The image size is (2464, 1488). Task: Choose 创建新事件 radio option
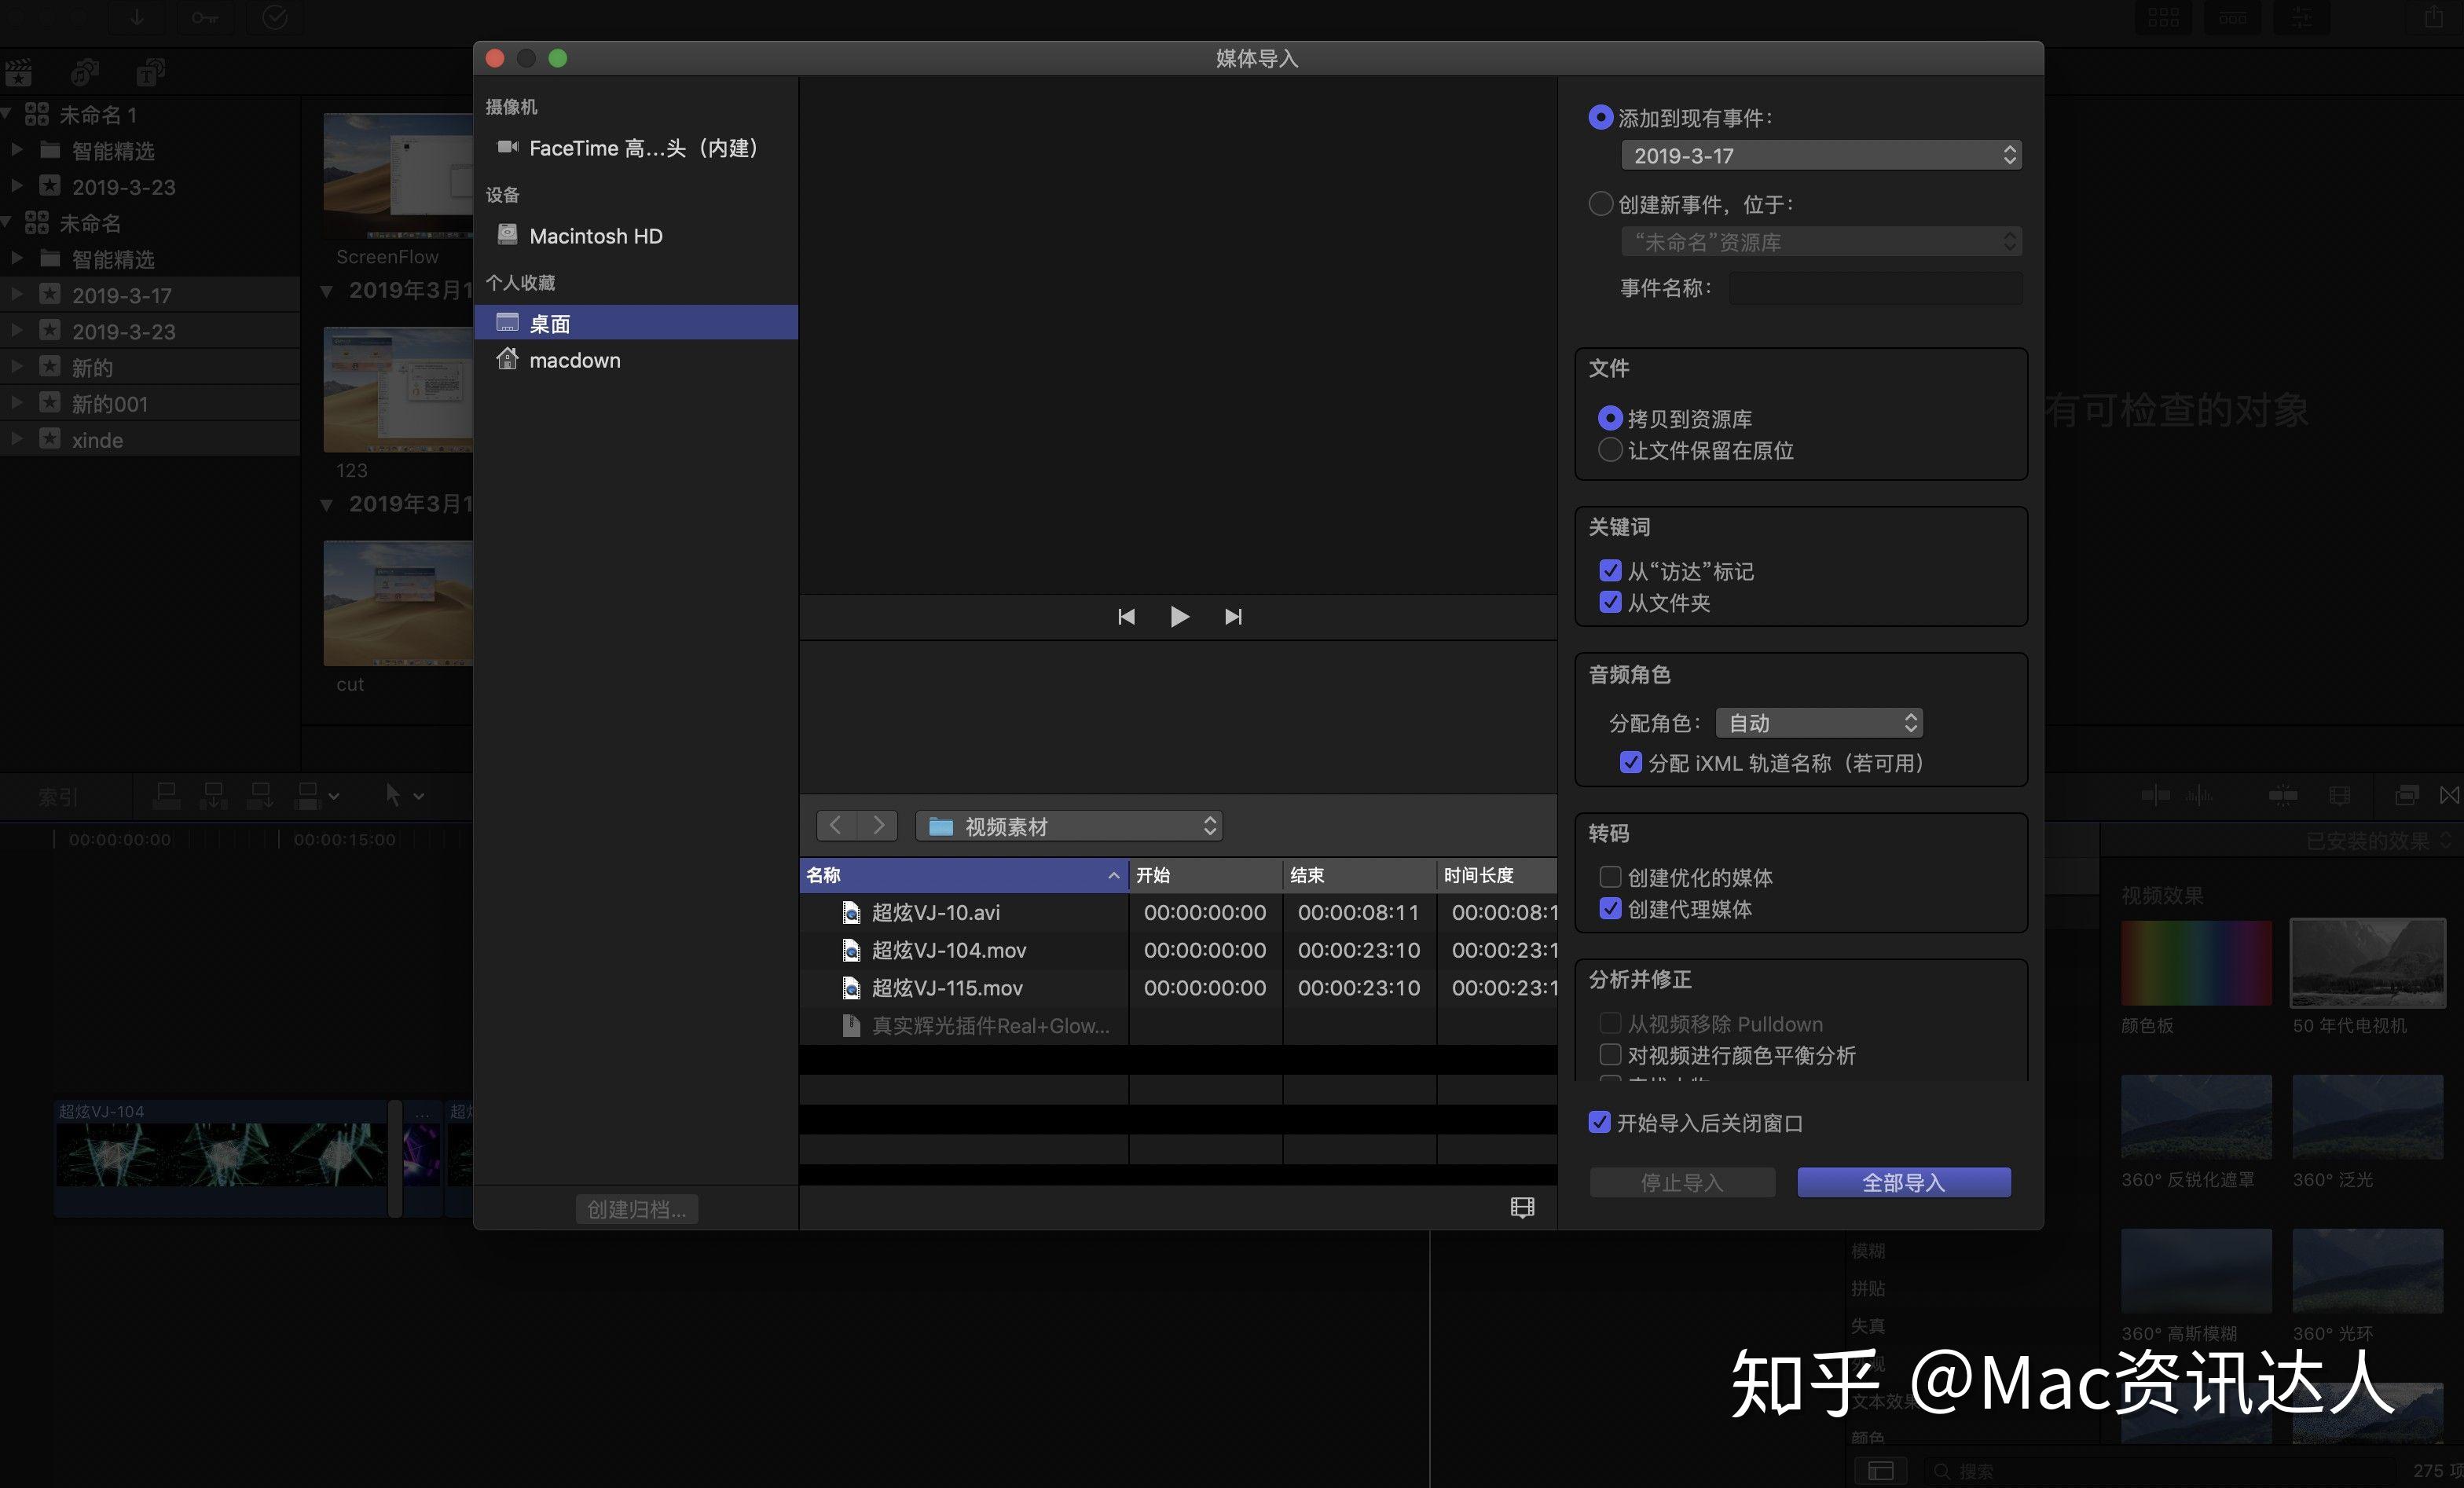pyautogui.click(x=1600, y=204)
